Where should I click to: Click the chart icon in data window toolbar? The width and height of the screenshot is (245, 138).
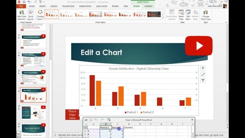[86, 120]
